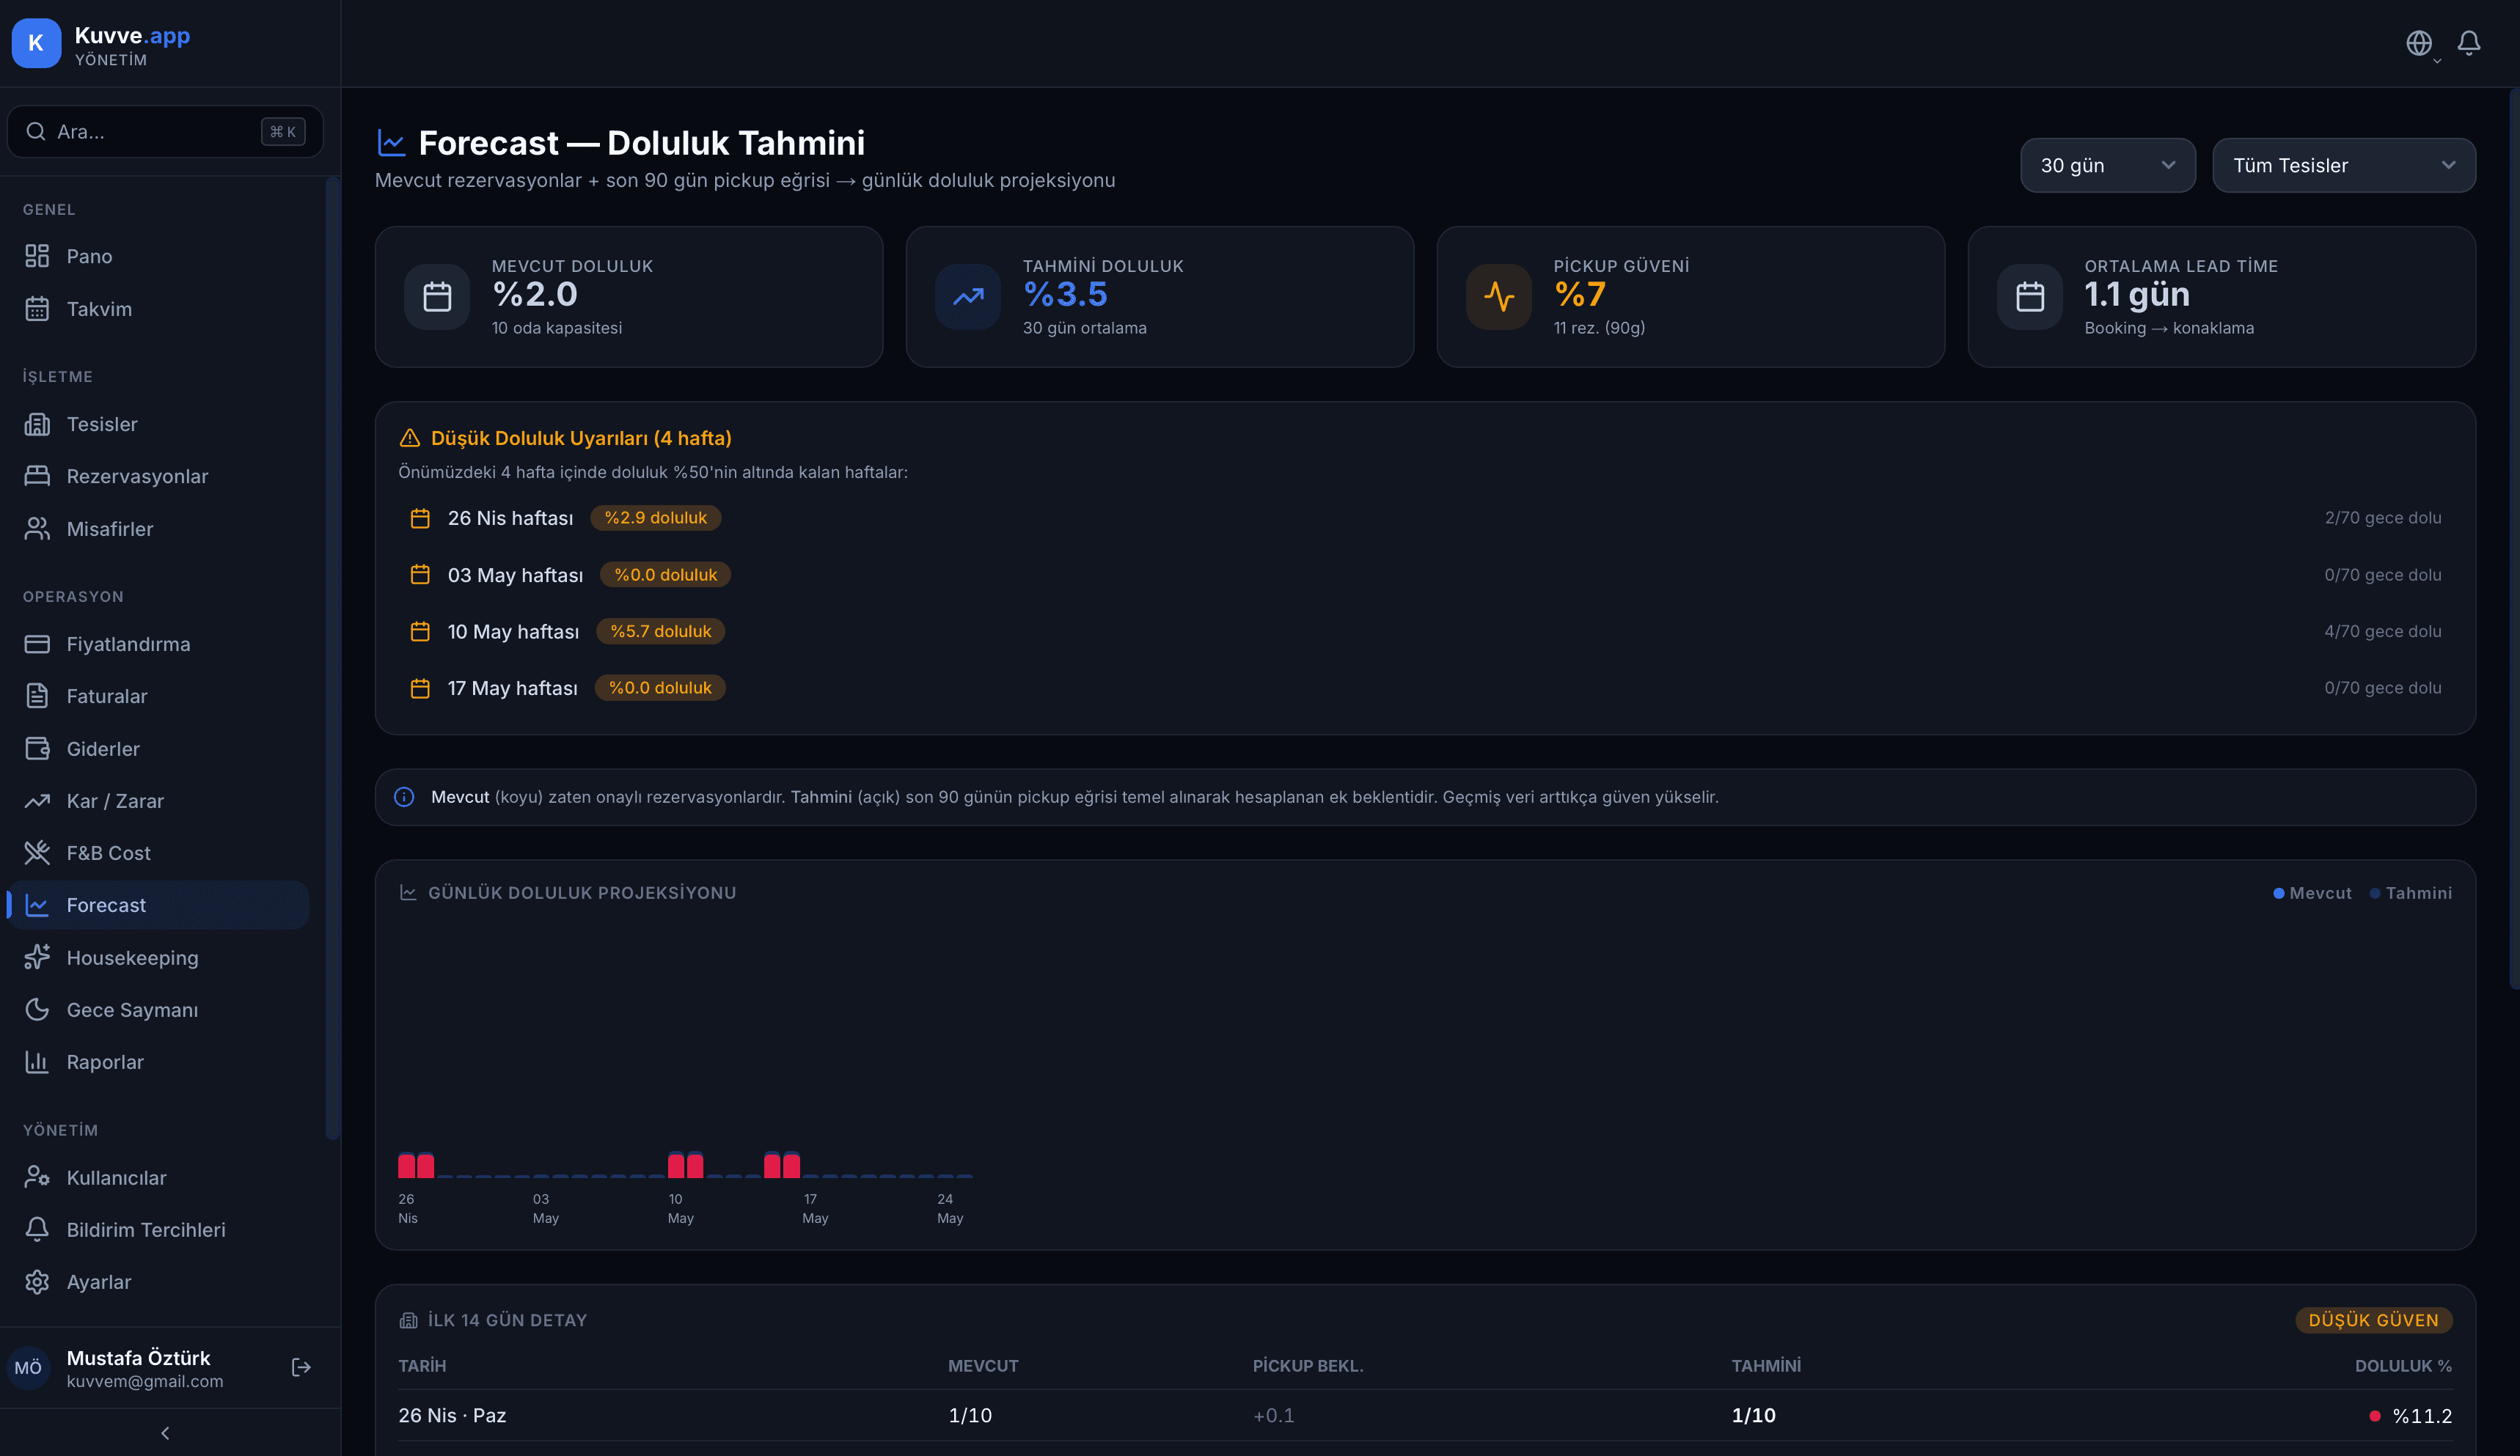The image size is (2520, 1456).
Task: Click the Mustafa Öztürk profile name
Action: [138, 1358]
